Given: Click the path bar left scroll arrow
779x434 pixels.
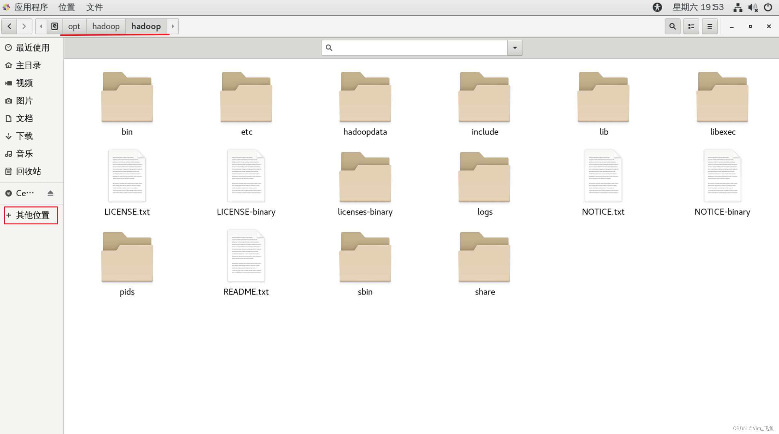Looking at the screenshot, I should point(41,26).
